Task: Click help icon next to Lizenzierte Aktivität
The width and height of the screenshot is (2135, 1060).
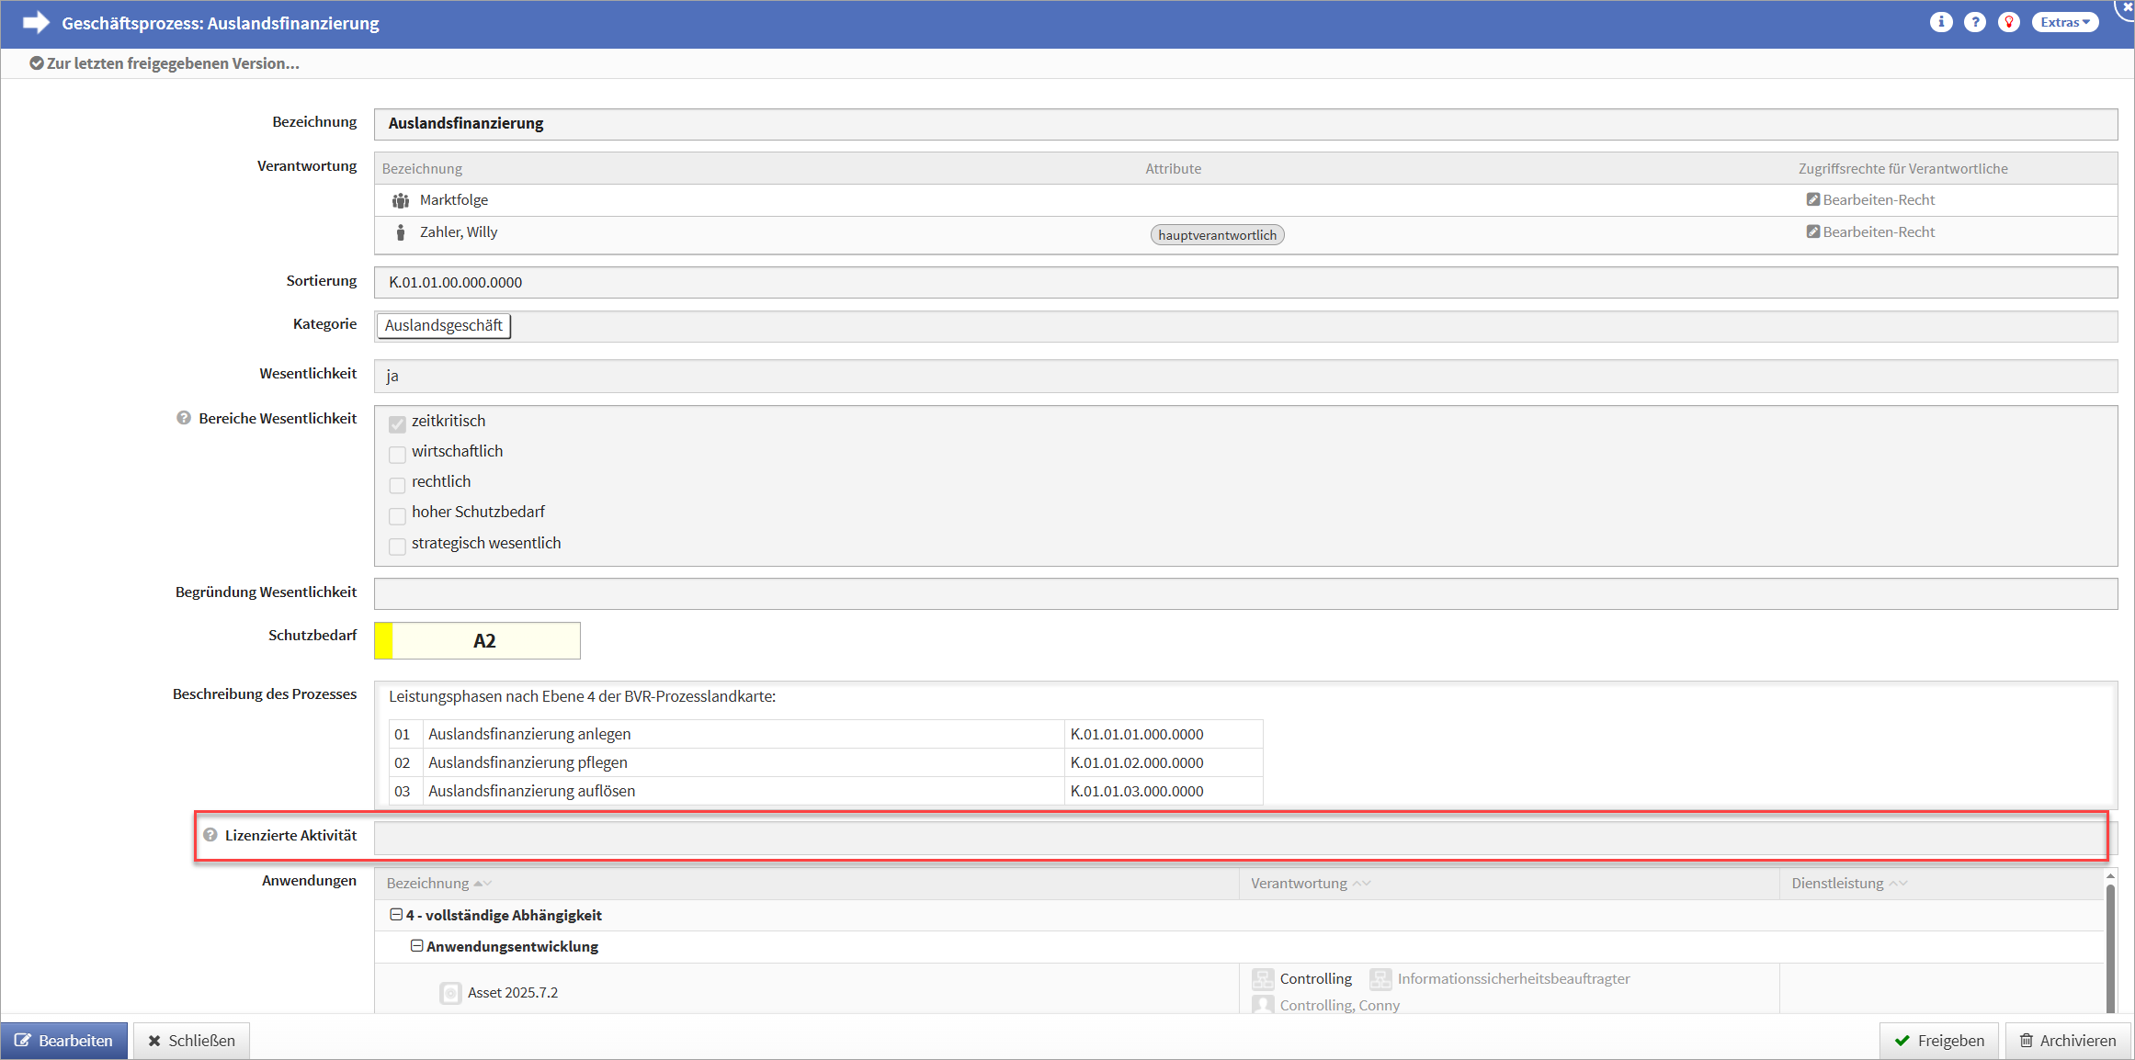Action: [x=210, y=835]
